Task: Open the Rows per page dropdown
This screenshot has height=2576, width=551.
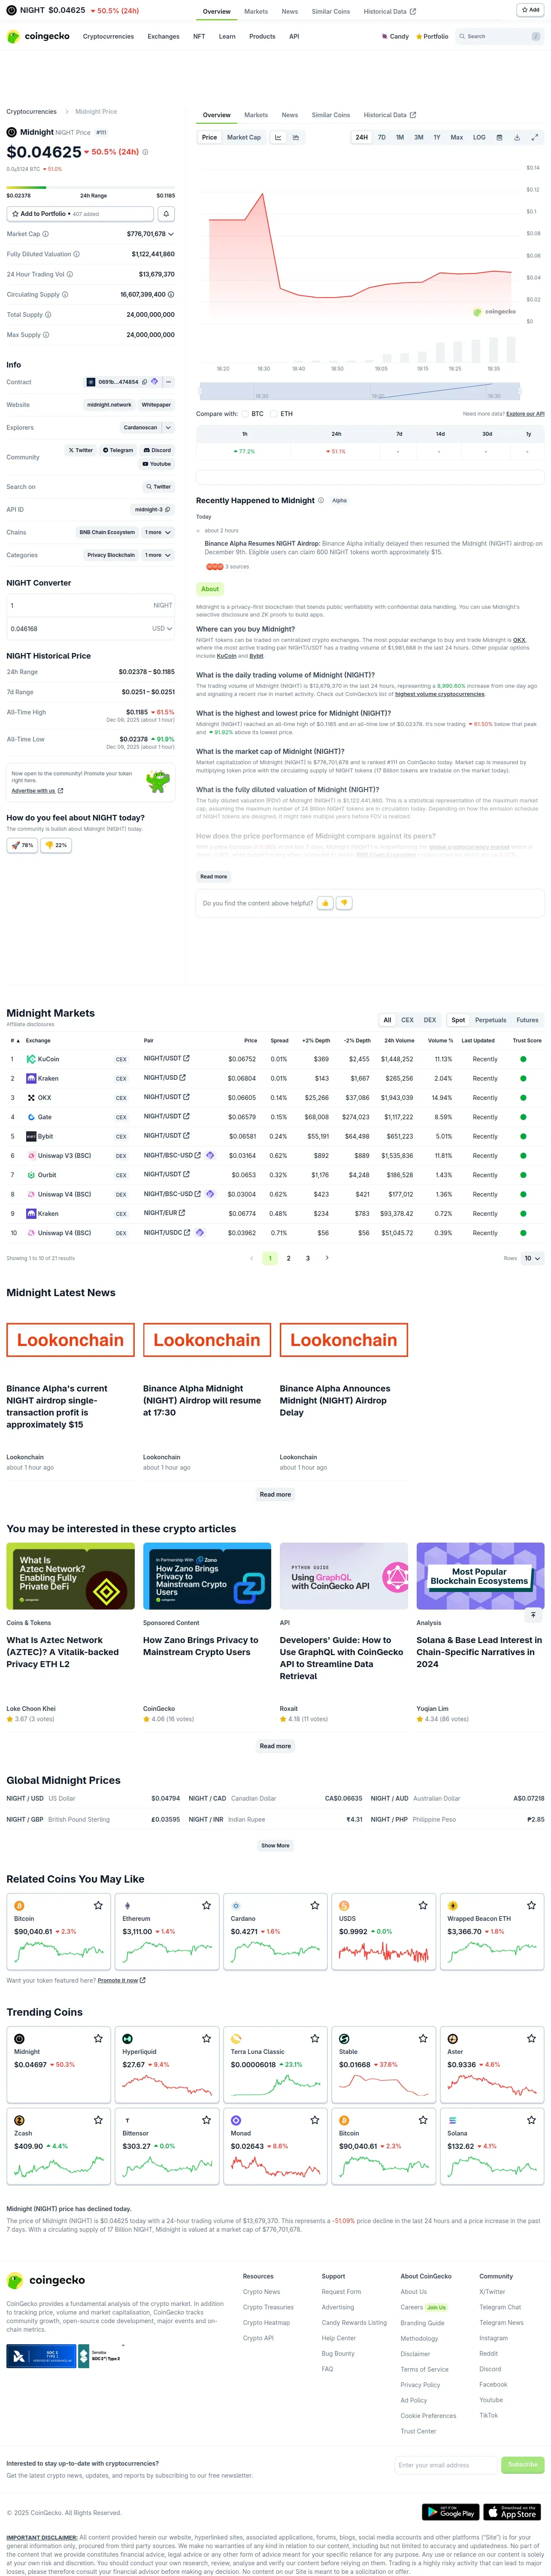Action: point(533,1259)
